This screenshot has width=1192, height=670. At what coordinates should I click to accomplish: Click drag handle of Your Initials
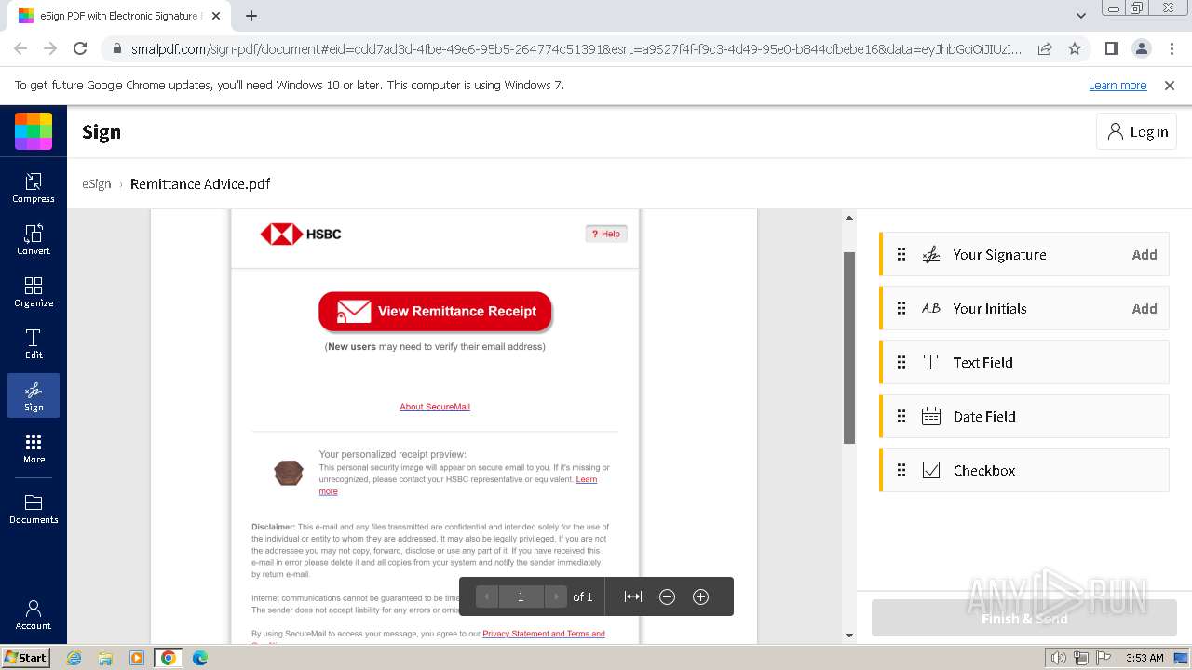click(901, 308)
